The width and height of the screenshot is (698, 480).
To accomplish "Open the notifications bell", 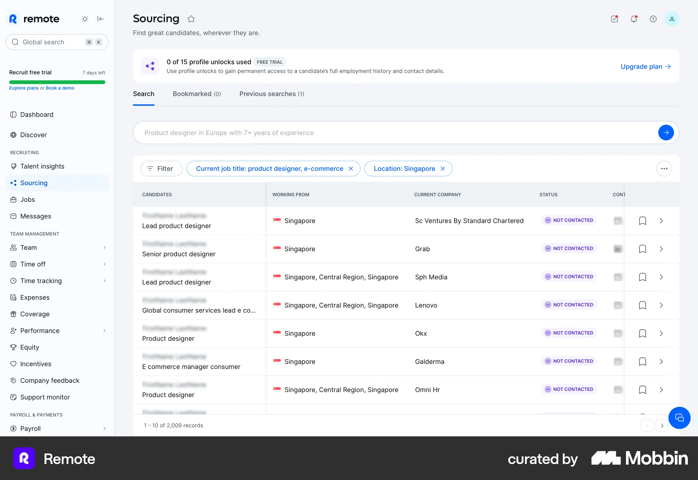I will click(634, 19).
